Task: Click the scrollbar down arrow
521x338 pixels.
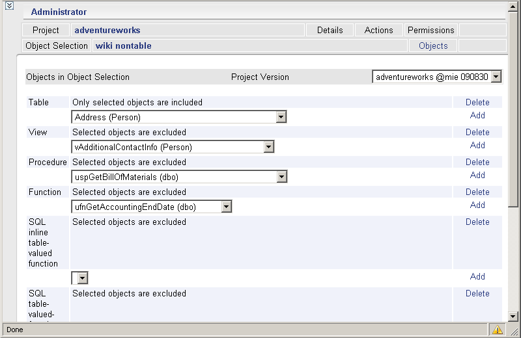Action: [x=513, y=316]
